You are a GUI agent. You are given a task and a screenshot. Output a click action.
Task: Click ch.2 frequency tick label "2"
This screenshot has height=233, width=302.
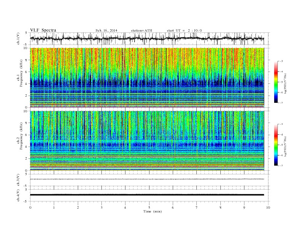[x=26, y=159]
